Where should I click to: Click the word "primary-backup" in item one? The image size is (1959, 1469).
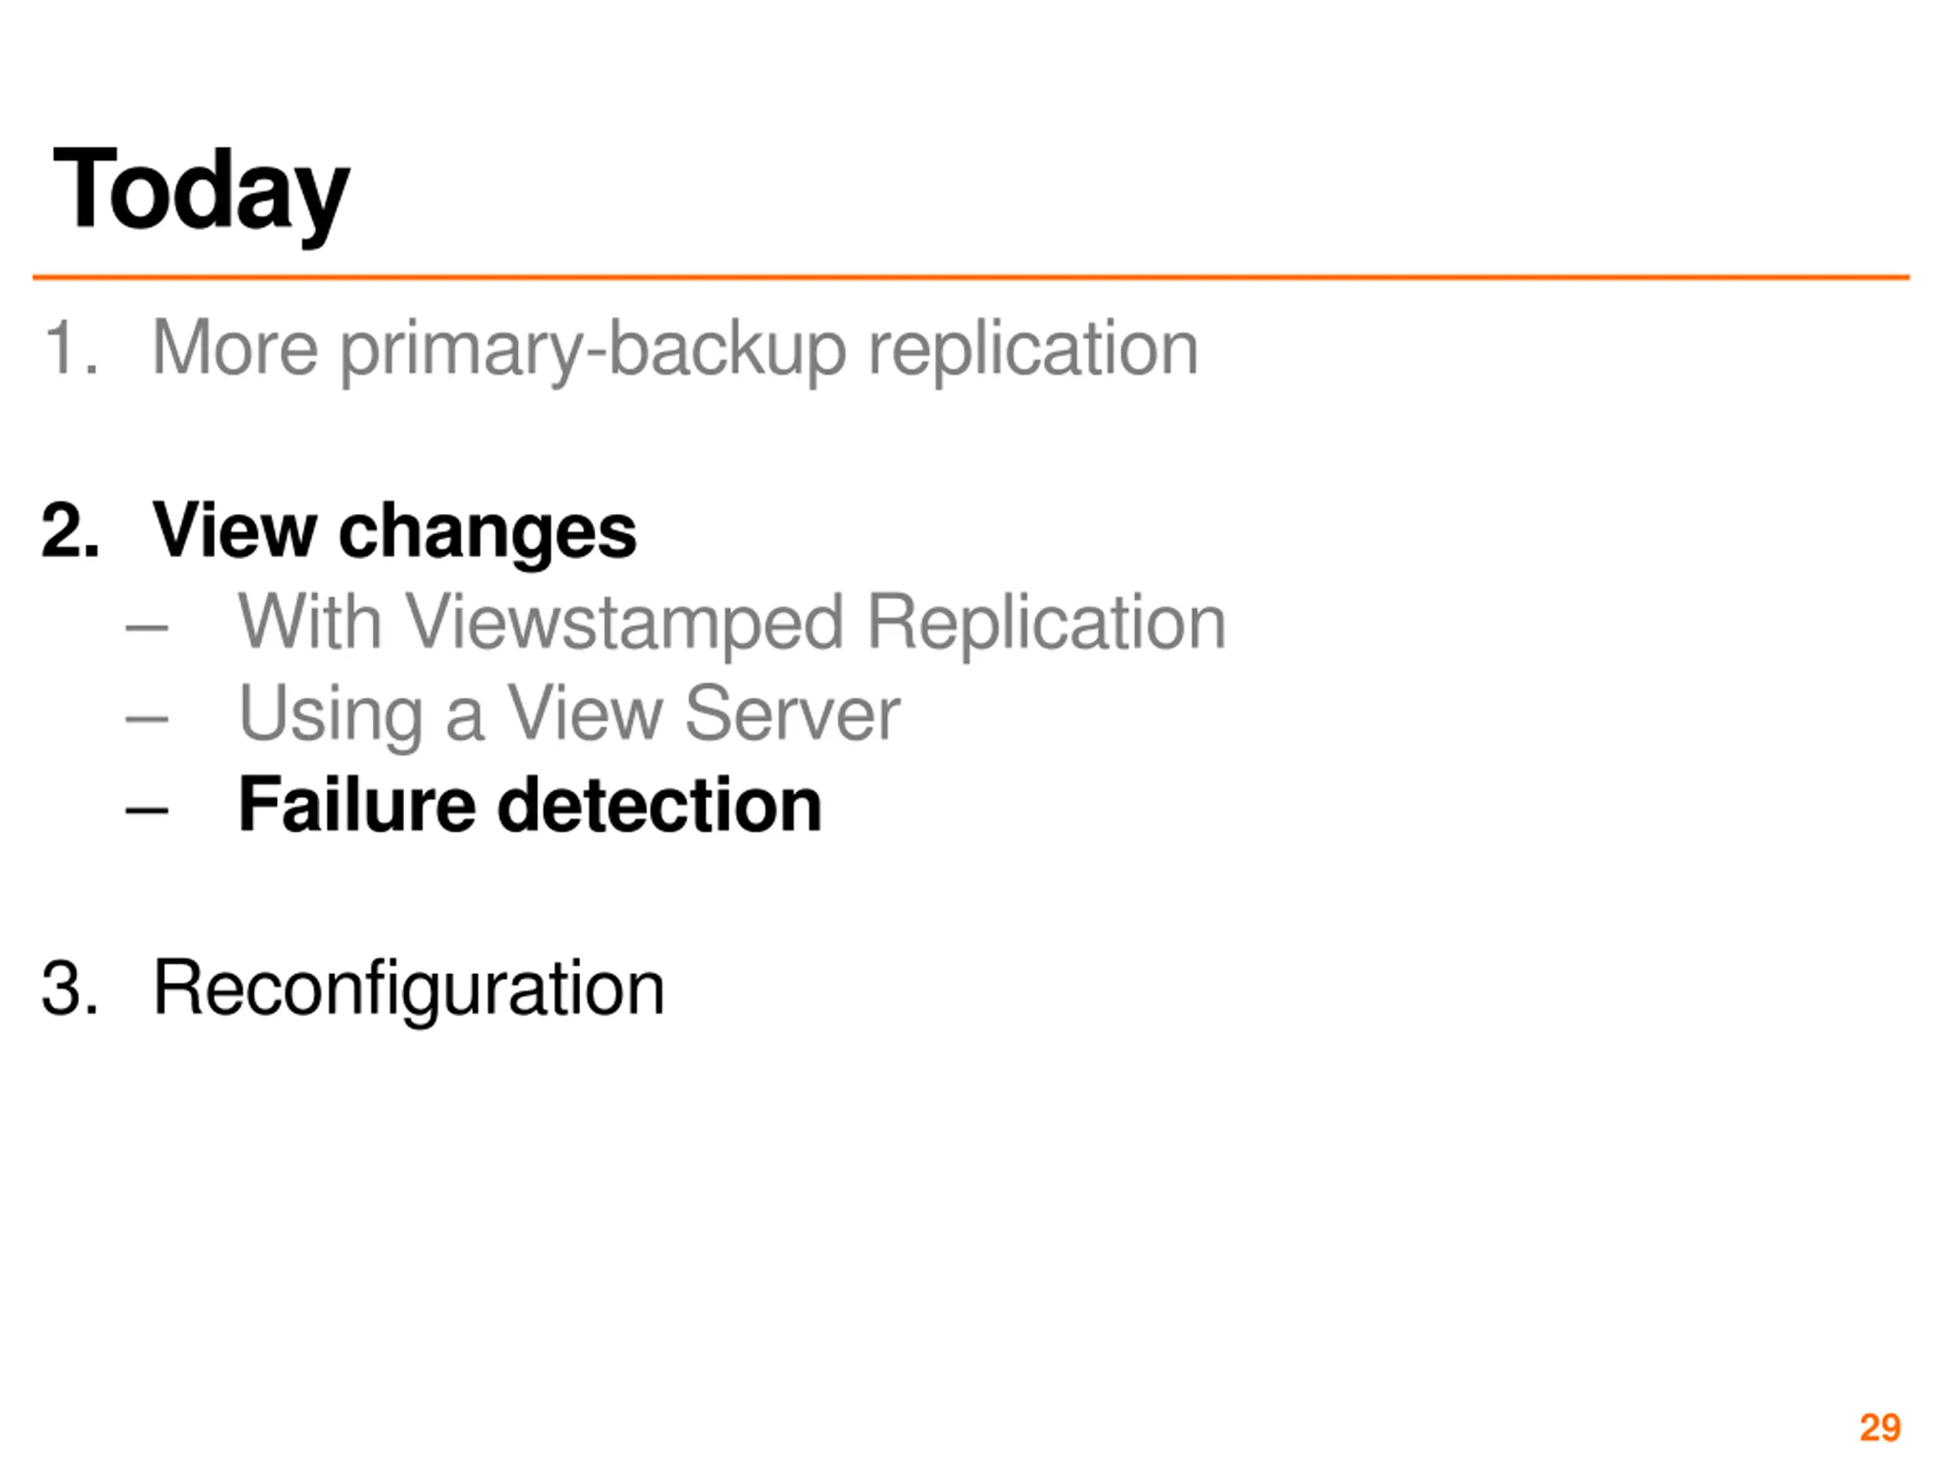[x=593, y=351]
